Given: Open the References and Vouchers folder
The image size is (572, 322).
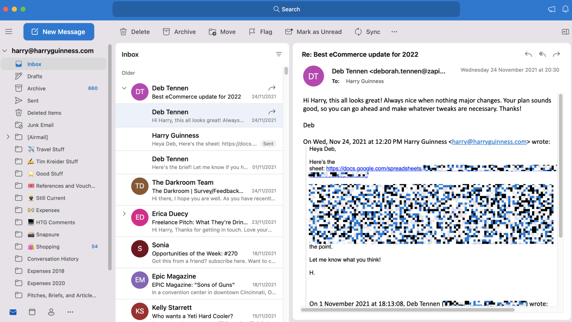Looking at the screenshot, I should [x=54, y=186].
